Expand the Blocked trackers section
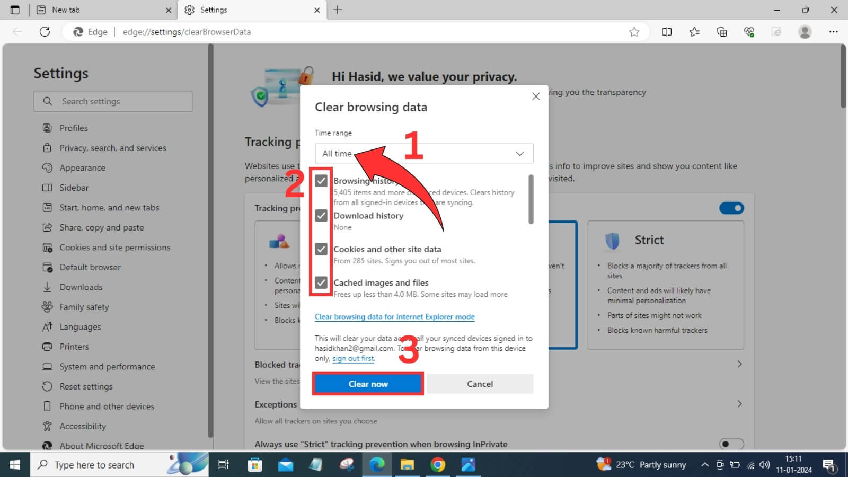Screen dimensions: 848x477 click(740, 364)
